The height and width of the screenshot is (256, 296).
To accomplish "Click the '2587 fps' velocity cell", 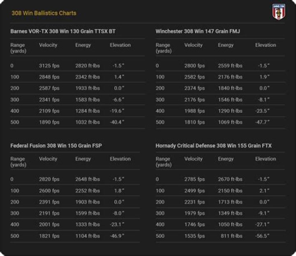I will (49, 88).
